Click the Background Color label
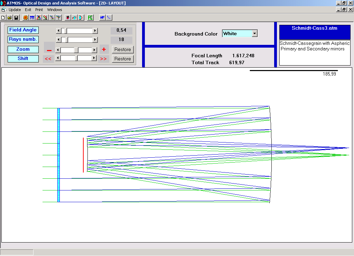354x256 pixels. 196,34
